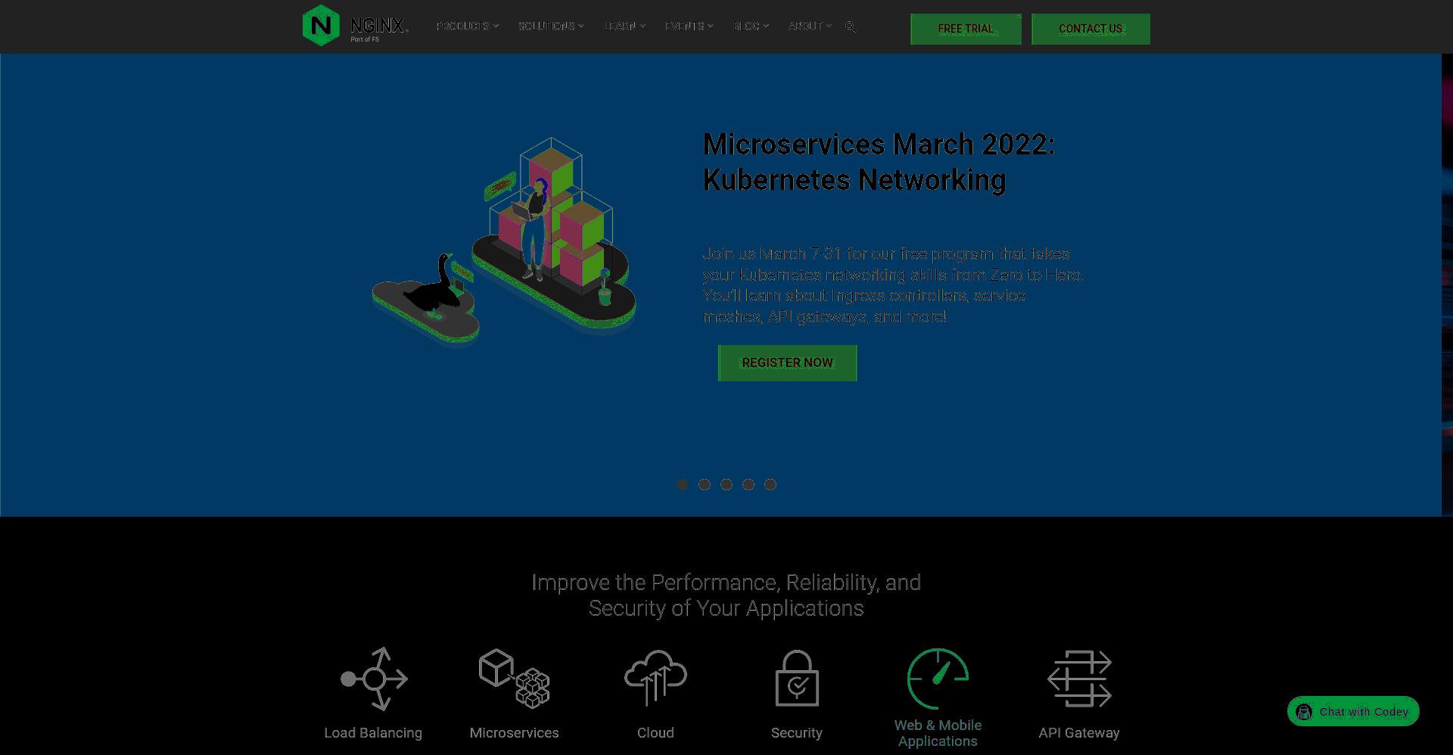Open the Load Balancing link label
Image resolution: width=1453 pixels, height=755 pixels.
pos(373,733)
